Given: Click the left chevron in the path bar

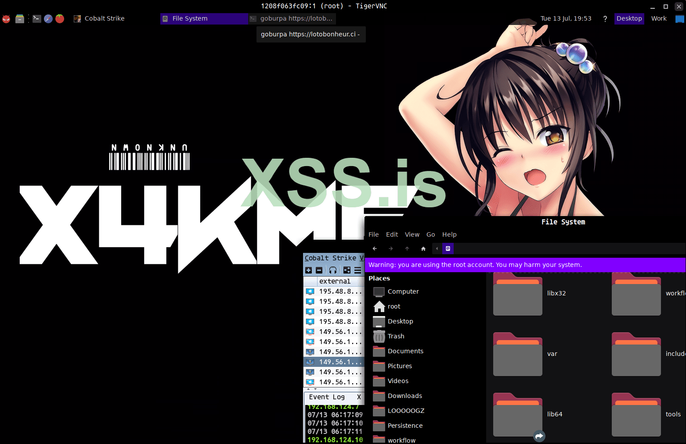Looking at the screenshot, I should point(437,249).
